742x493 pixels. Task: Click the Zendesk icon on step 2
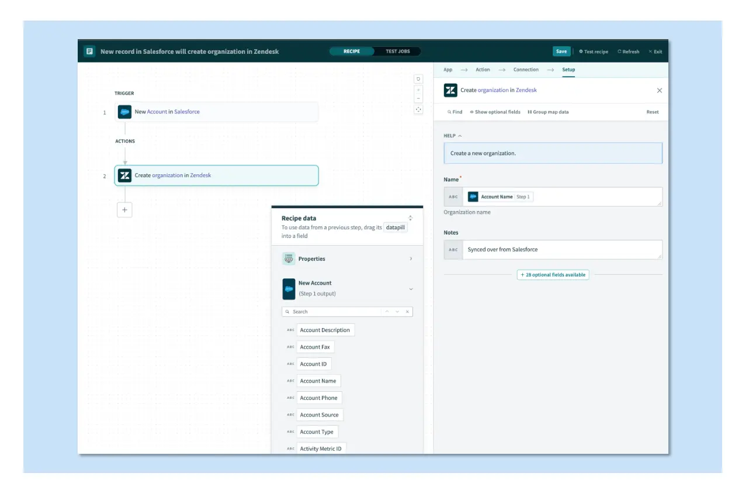[124, 175]
